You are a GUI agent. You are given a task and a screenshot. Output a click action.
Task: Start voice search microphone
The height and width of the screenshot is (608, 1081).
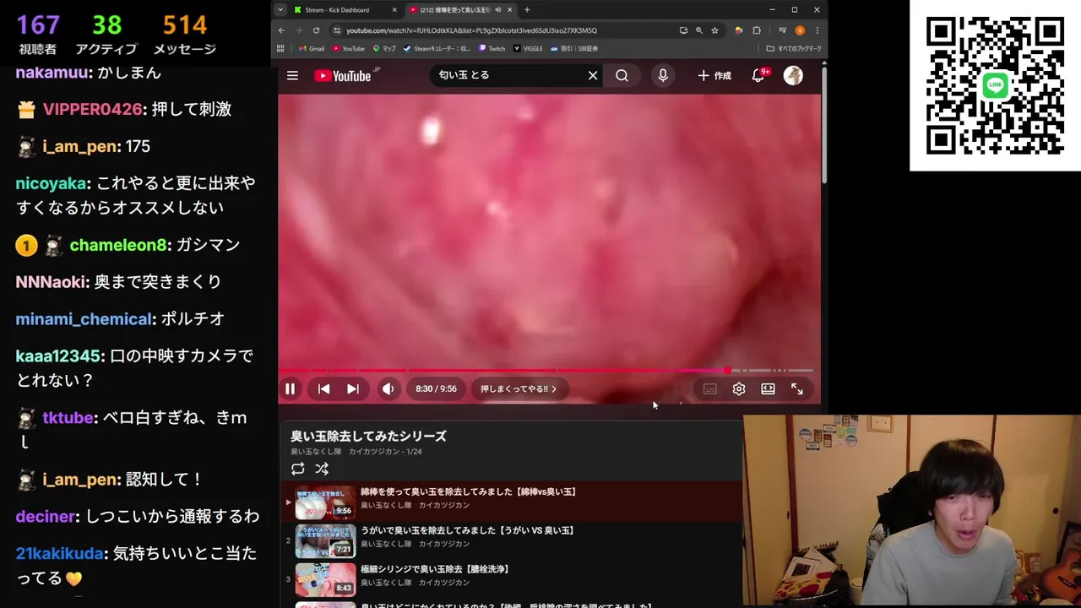(663, 75)
